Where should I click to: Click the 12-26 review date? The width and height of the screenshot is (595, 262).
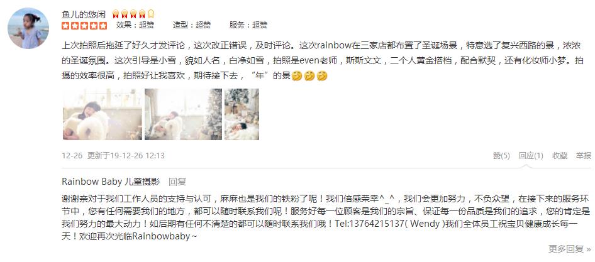tap(72, 155)
